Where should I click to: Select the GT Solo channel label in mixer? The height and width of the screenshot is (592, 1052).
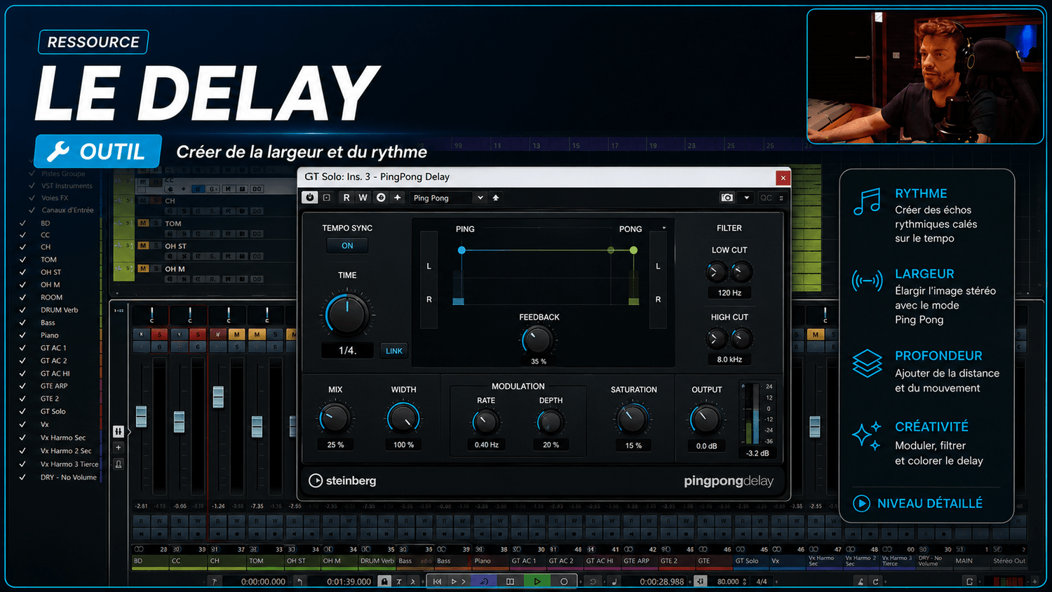747,561
